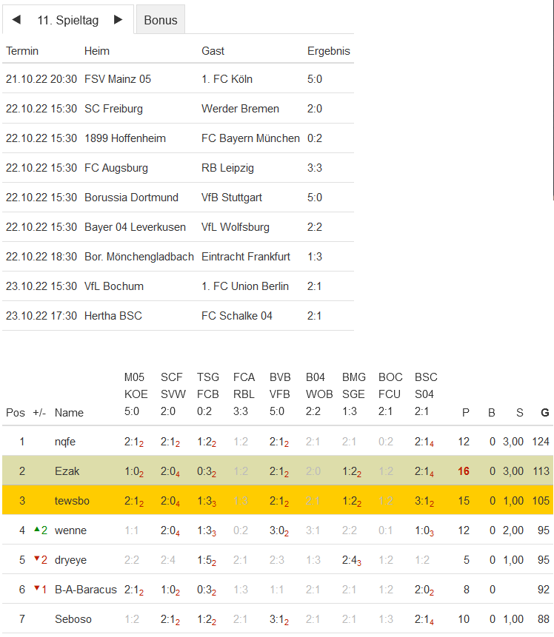Screen dimensions: 554x637
Task: Select the 11. Spieltag tab
Action: pos(68,20)
